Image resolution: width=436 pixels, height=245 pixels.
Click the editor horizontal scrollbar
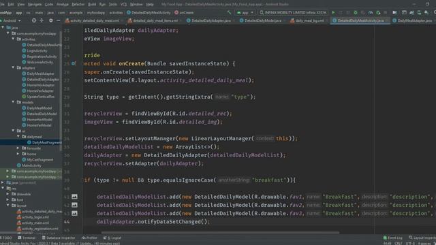[220, 233]
